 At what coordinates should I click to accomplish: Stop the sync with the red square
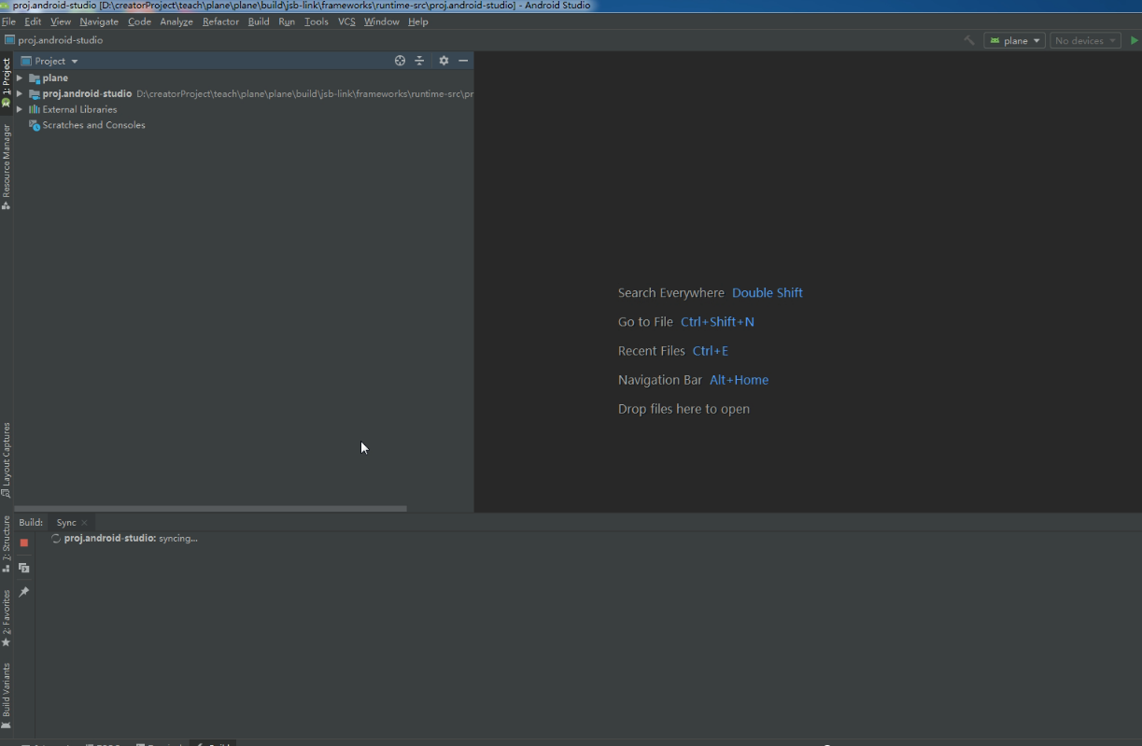(x=24, y=542)
